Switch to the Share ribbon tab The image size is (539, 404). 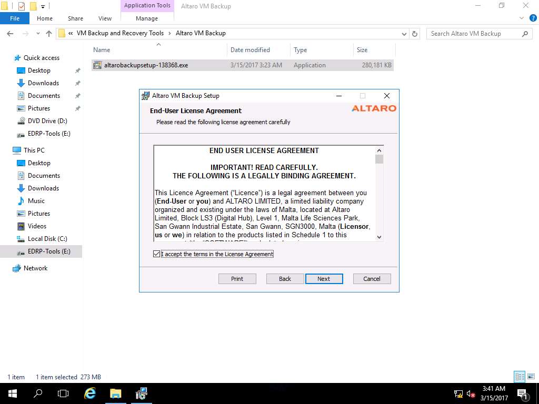coord(75,18)
